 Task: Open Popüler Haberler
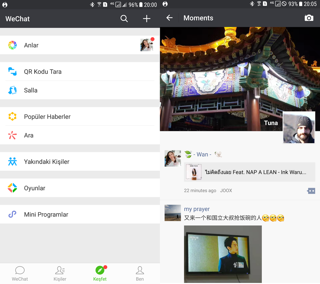(47, 117)
